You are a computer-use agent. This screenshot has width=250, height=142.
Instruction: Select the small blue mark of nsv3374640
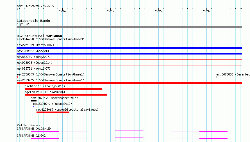[34, 106]
